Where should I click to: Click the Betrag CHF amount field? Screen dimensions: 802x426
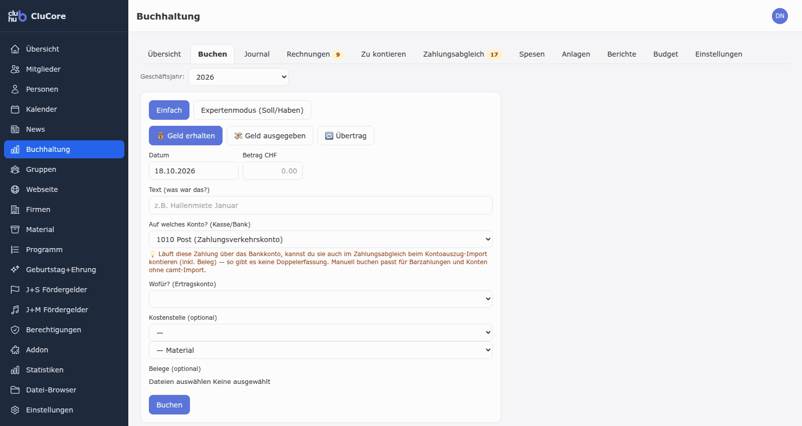coord(273,171)
